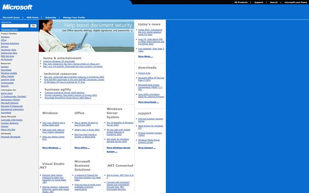This screenshot has height=193, width=309.
Task: Open the Learning Tools sidebar link
Action: click(x=8, y=79)
